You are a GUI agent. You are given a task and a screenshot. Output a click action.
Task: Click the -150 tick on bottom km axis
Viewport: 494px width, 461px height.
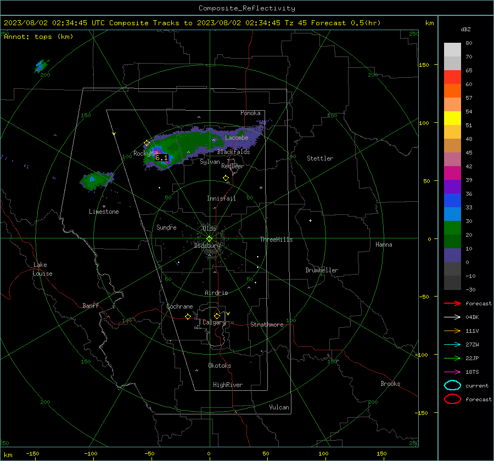coord(32,453)
